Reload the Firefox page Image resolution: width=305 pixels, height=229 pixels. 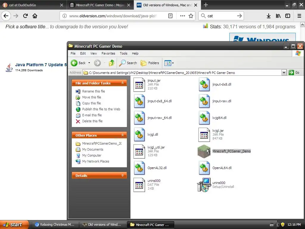[25, 16]
